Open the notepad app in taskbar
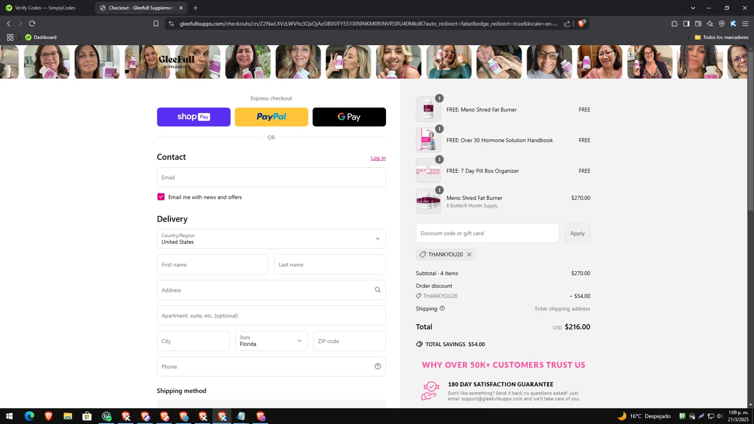Screen dimensions: 754x424 241,416
